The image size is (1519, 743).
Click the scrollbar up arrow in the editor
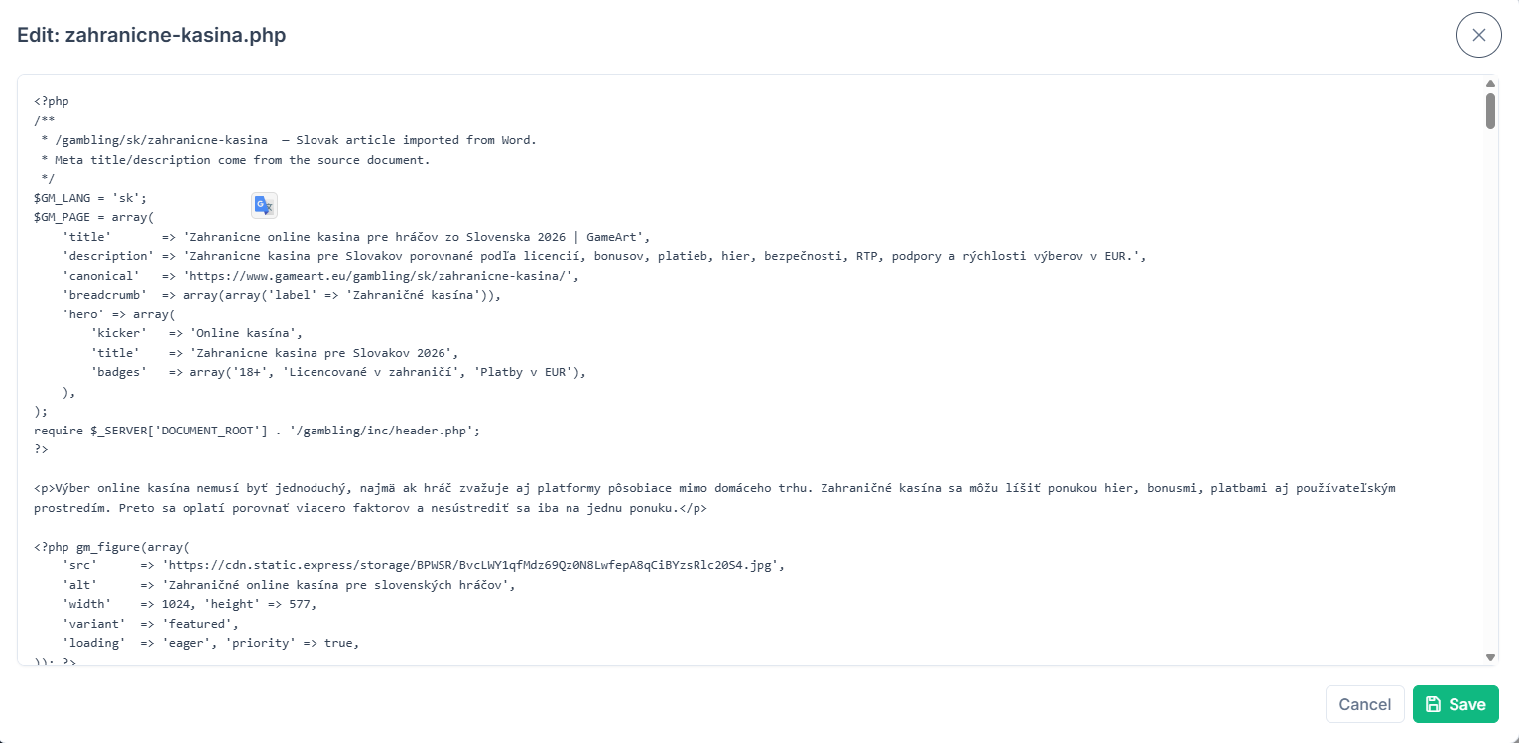[x=1490, y=84]
